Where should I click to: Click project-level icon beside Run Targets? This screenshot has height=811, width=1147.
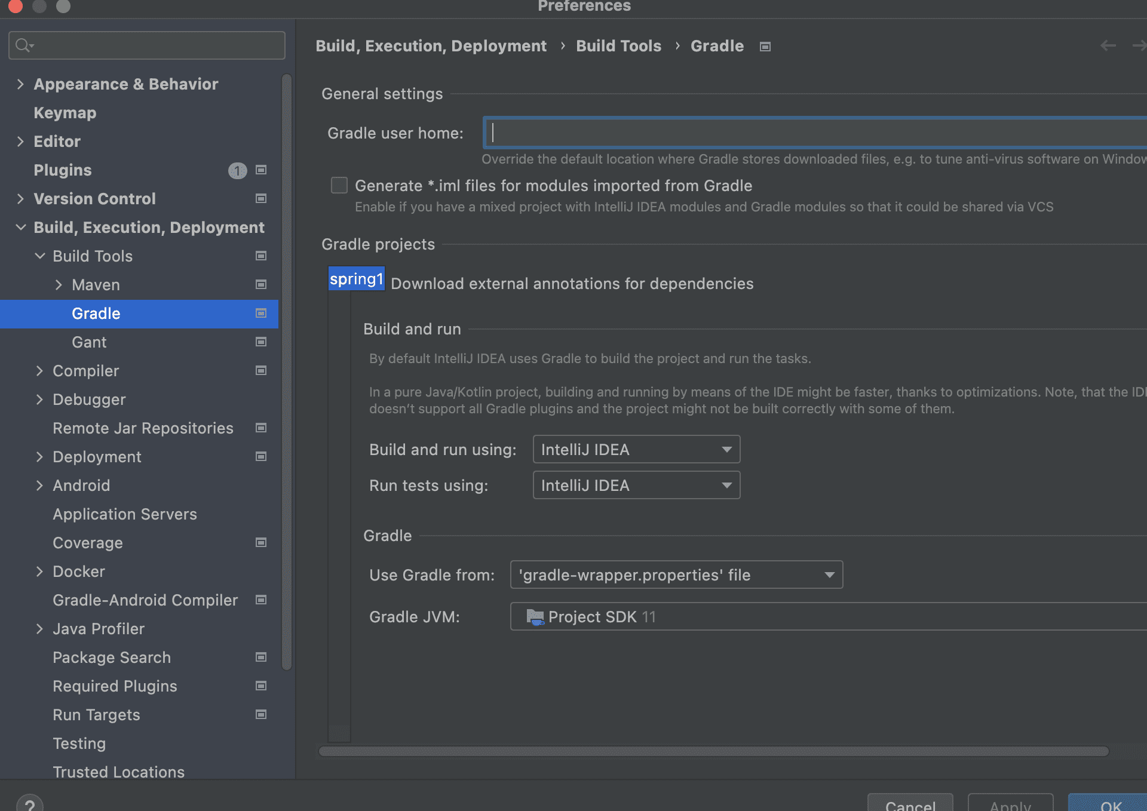pos(261,715)
